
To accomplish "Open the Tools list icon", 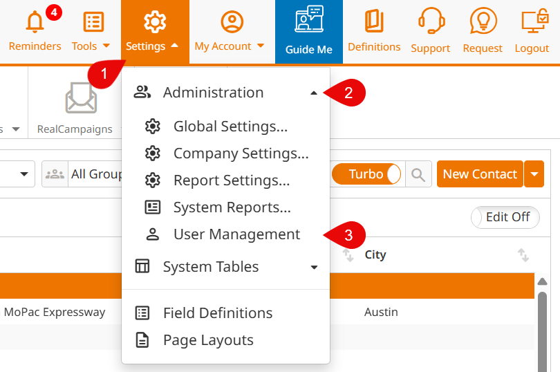I will (x=93, y=22).
